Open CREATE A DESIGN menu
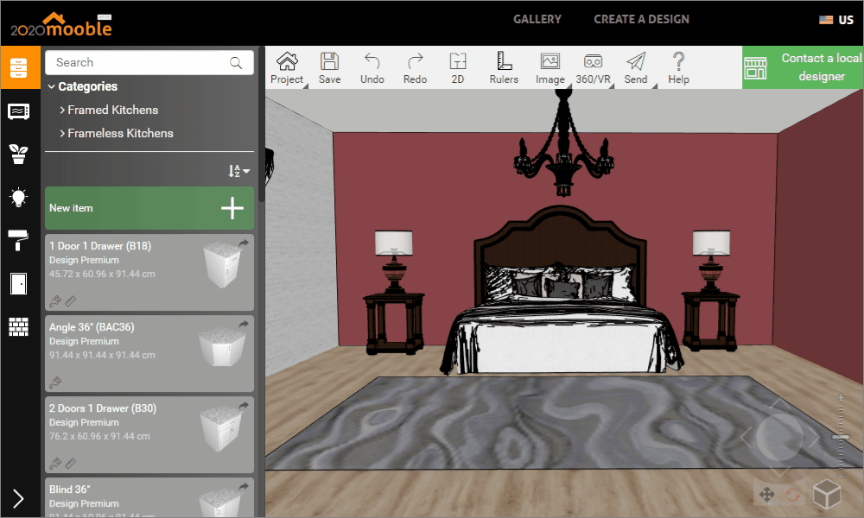 [x=641, y=19]
